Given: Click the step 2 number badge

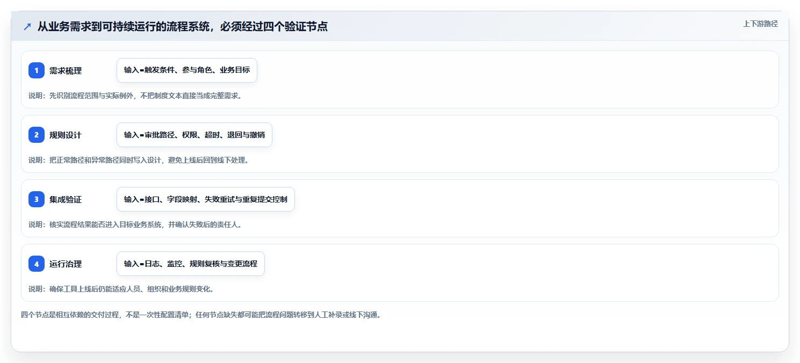Looking at the screenshot, I should coord(37,135).
